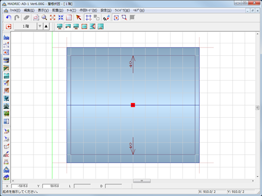
Task: Click the grey shrub sidebar icon
Action: click(x=6, y=106)
